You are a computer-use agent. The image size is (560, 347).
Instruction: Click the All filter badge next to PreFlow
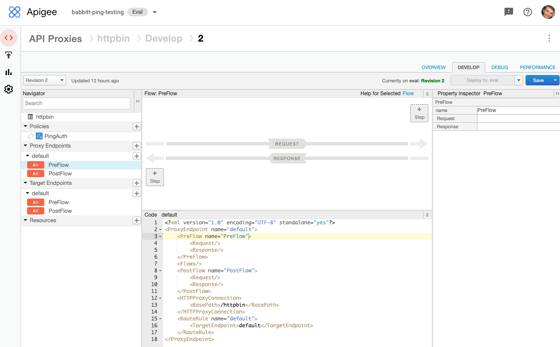tap(35, 165)
